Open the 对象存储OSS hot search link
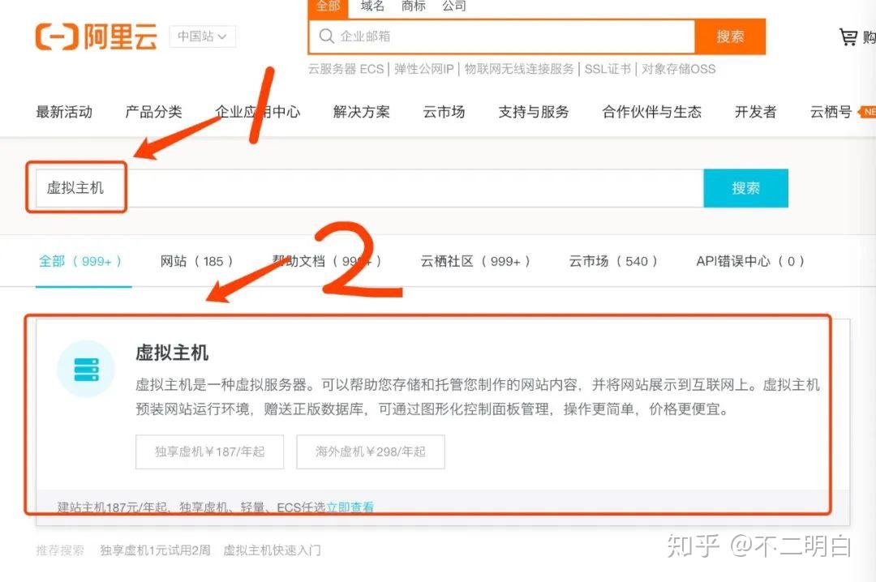Image resolution: width=876 pixels, height=582 pixels. click(678, 69)
